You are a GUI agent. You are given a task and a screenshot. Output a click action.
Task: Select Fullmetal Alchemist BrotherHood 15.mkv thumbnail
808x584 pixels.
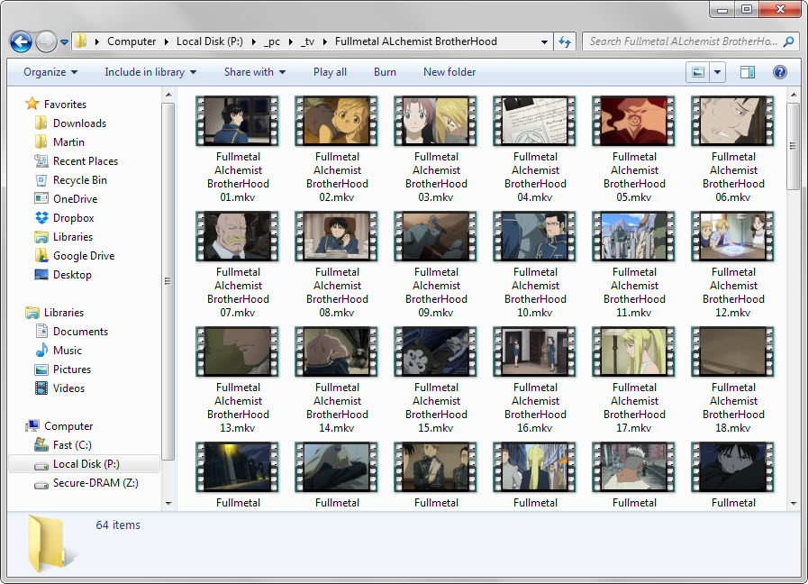[x=435, y=351]
